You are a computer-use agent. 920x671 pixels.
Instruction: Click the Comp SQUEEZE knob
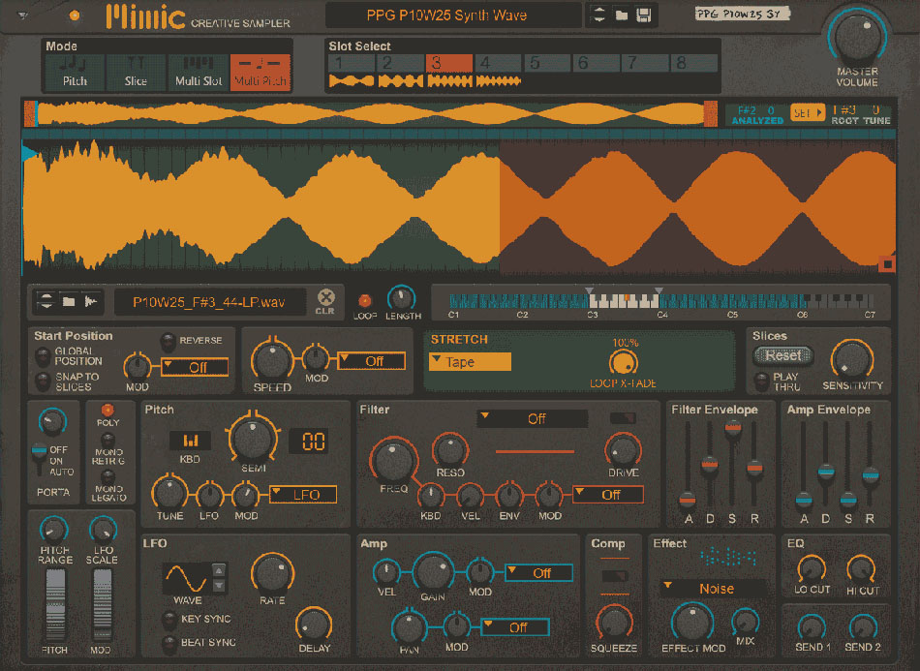(x=614, y=623)
